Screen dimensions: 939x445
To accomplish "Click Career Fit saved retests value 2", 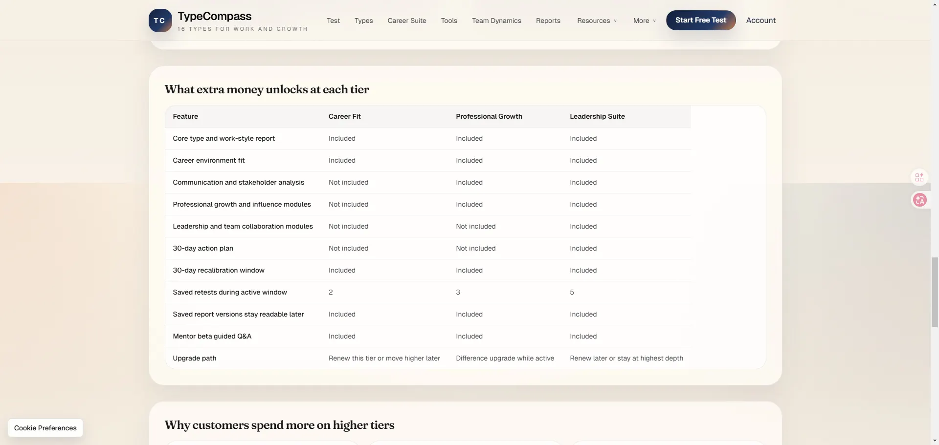I will (x=331, y=292).
